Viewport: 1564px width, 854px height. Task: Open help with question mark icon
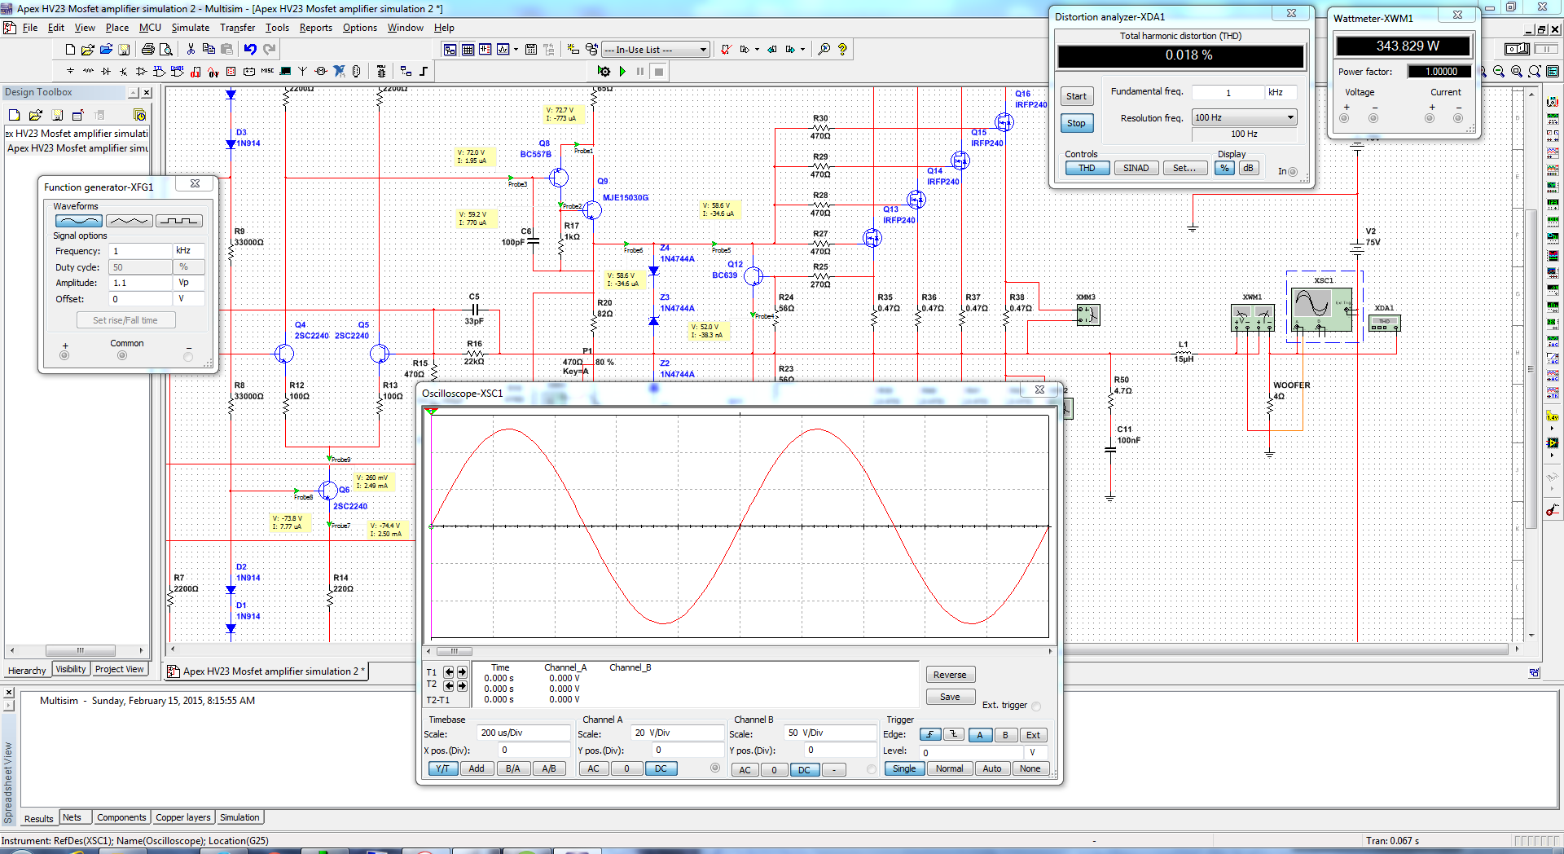coord(842,49)
